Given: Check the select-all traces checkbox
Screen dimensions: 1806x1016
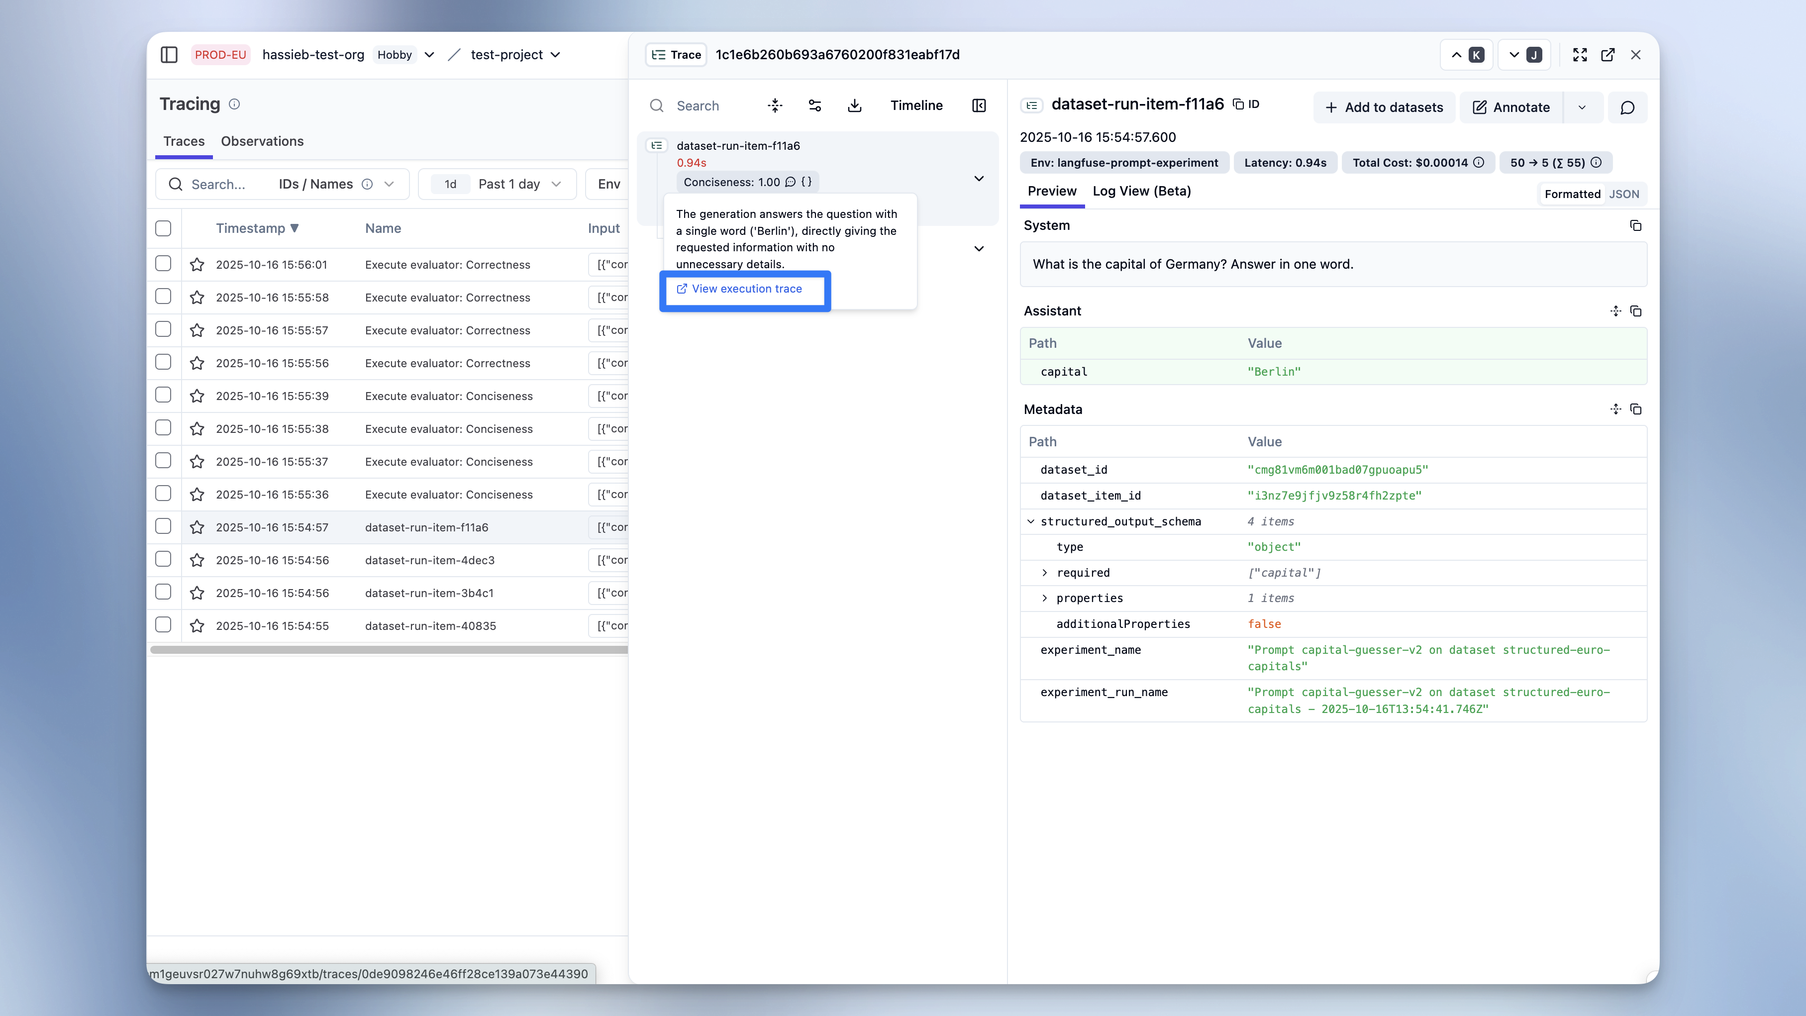Looking at the screenshot, I should point(163,228).
